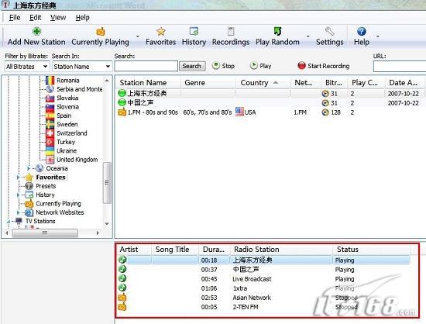This screenshot has width=426, height=324.
Task: Click the blue Help toolbar icon
Action: (x=362, y=32)
